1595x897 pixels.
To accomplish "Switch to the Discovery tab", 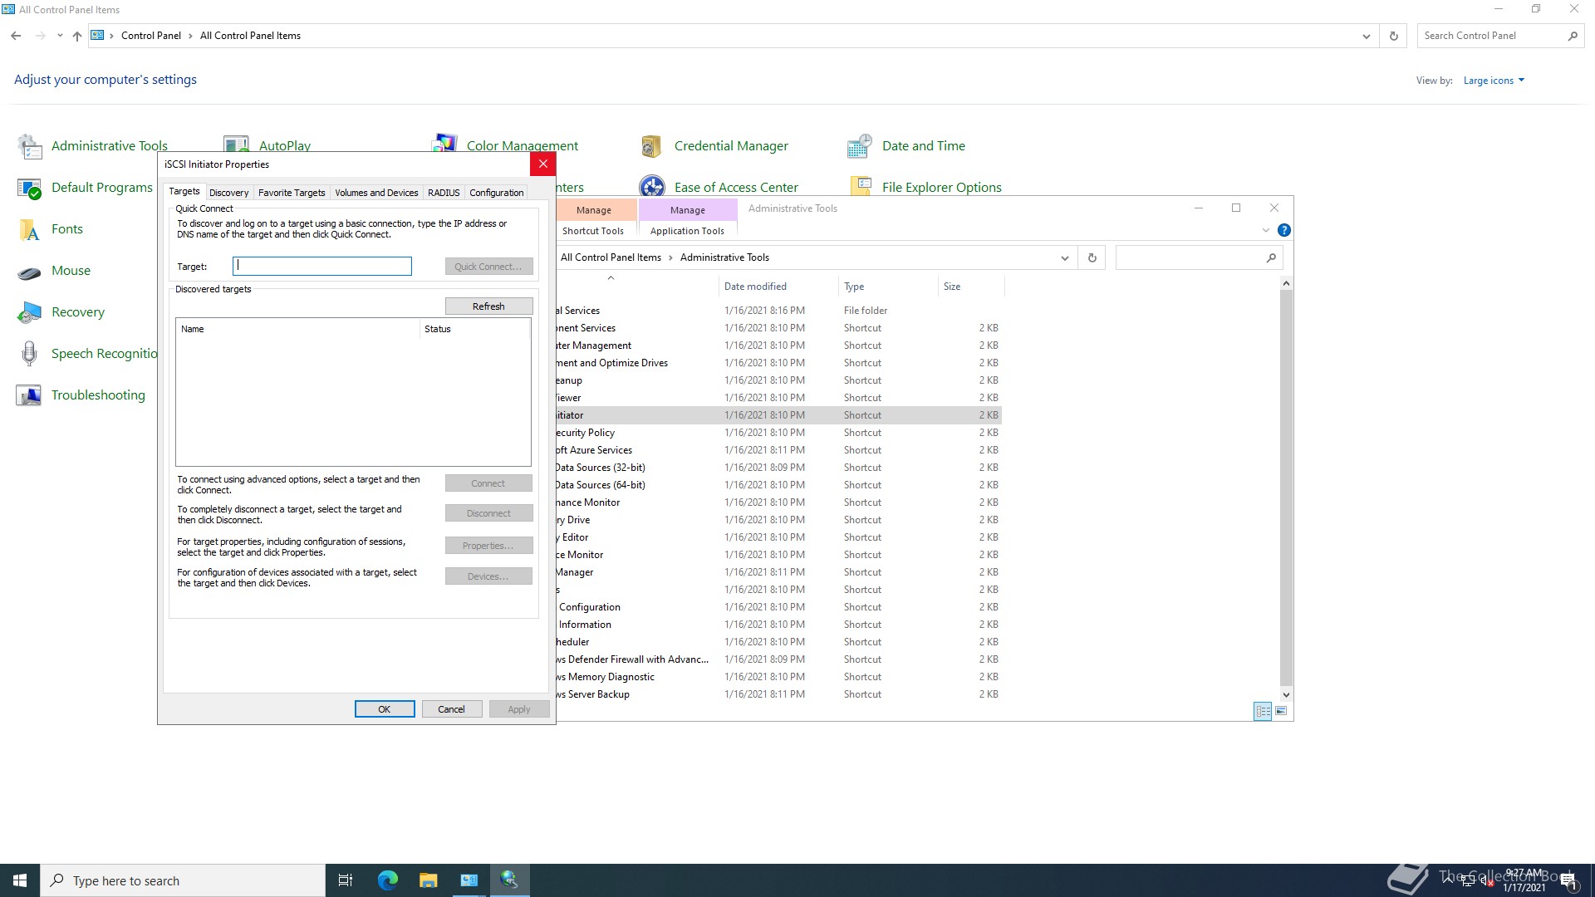I will pos(228,193).
